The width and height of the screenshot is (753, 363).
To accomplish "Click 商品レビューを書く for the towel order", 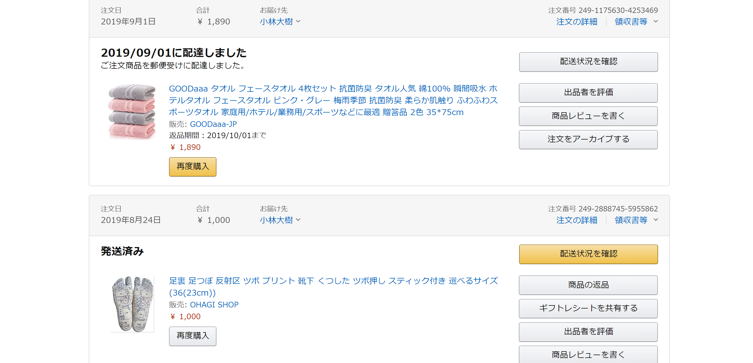I will pos(588,116).
